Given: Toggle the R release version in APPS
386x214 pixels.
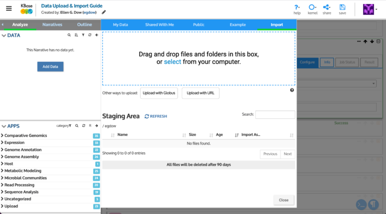Looking at the screenshot, I should pos(90,126).
